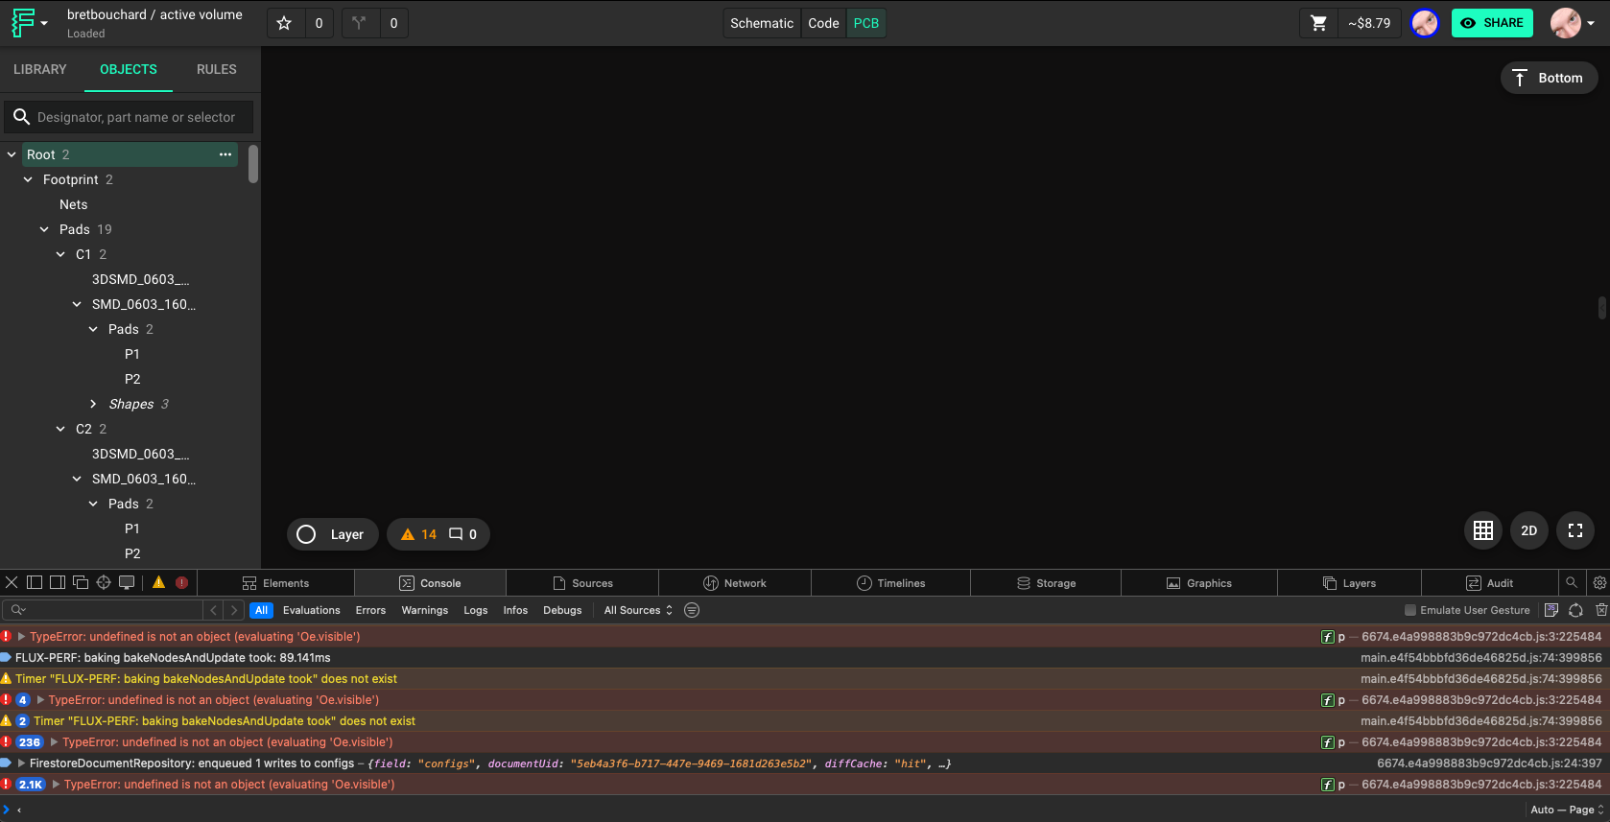Open source link of 236 TypeError
1610x822 pixels.
pyautogui.click(x=1481, y=742)
